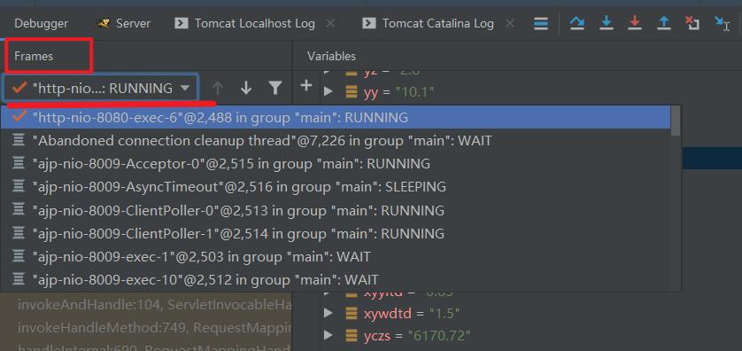Open the Tomcat Catalina Log tab
Screen dimensions: 742x351
(x=437, y=23)
